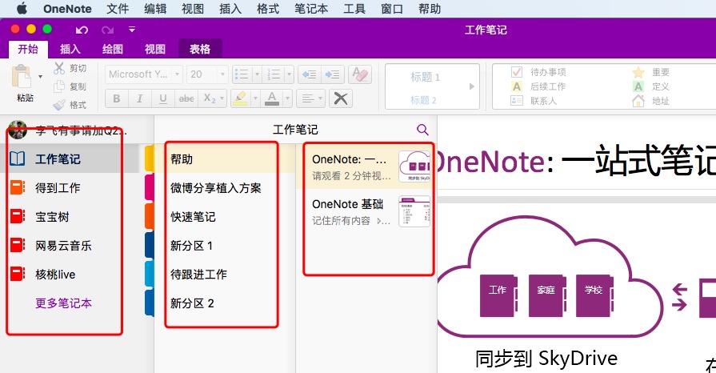Tag with 待办事项 checkbox
The width and height of the screenshot is (716, 373).
point(538,72)
